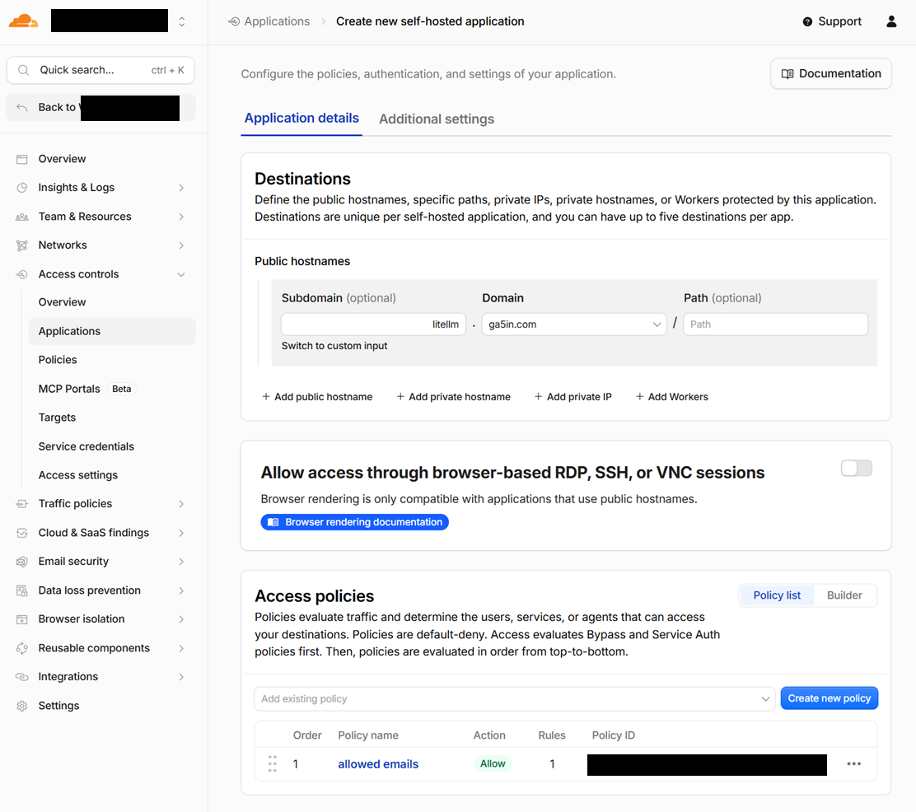Viewport: 916px width, 812px height.
Task: Click the Team & Resources icon
Action: [22, 217]
